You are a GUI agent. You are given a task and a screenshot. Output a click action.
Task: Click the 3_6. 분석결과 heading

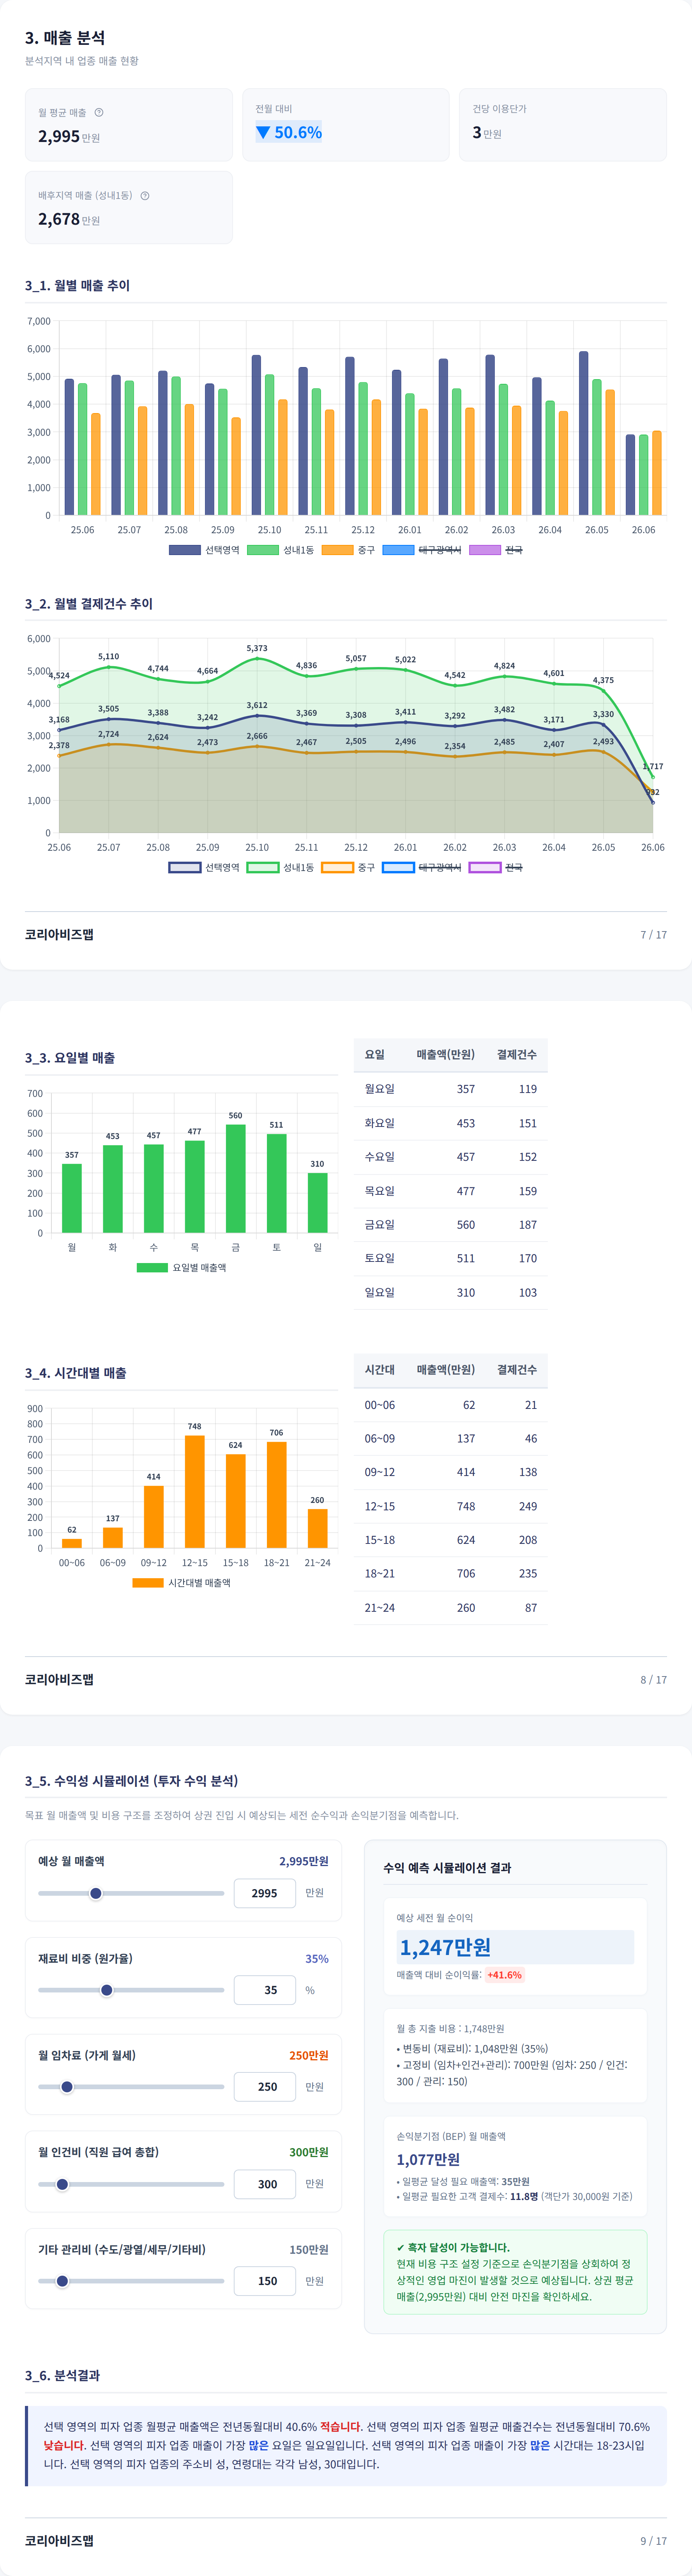click(62, 2375)
